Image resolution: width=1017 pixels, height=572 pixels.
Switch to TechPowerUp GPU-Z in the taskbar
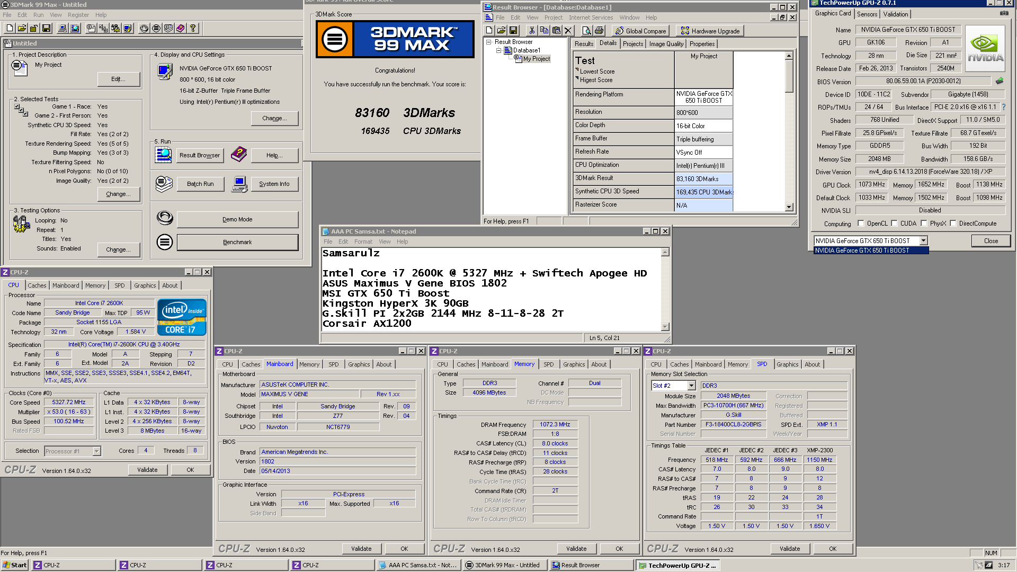[x=677, y=565]
